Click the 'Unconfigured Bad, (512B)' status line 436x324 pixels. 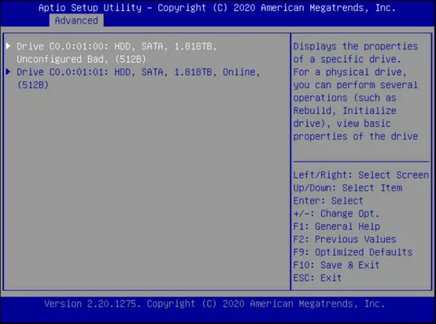tap(81, 59)
